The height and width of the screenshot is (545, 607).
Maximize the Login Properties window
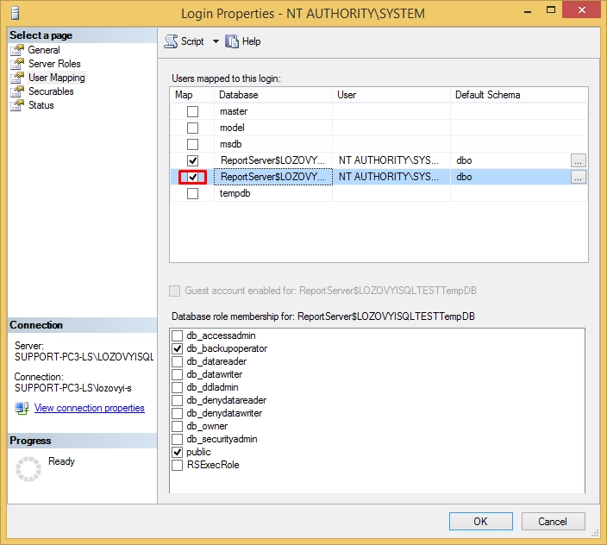point(551,10)
